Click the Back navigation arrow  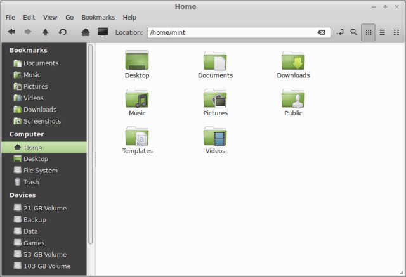(x=11, y=32)
